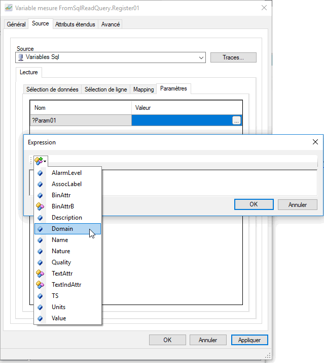Screen dimensions: 324x363
Task: Click the cube icon beside Quality
Action: point(41,262)
